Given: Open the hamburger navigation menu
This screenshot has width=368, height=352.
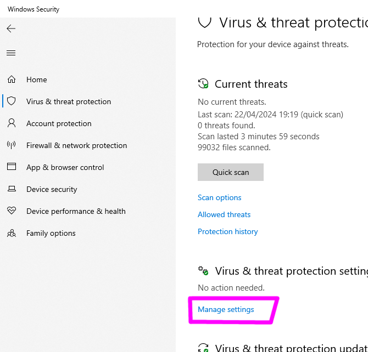Looking at the screenshot, I should point(11,53).
